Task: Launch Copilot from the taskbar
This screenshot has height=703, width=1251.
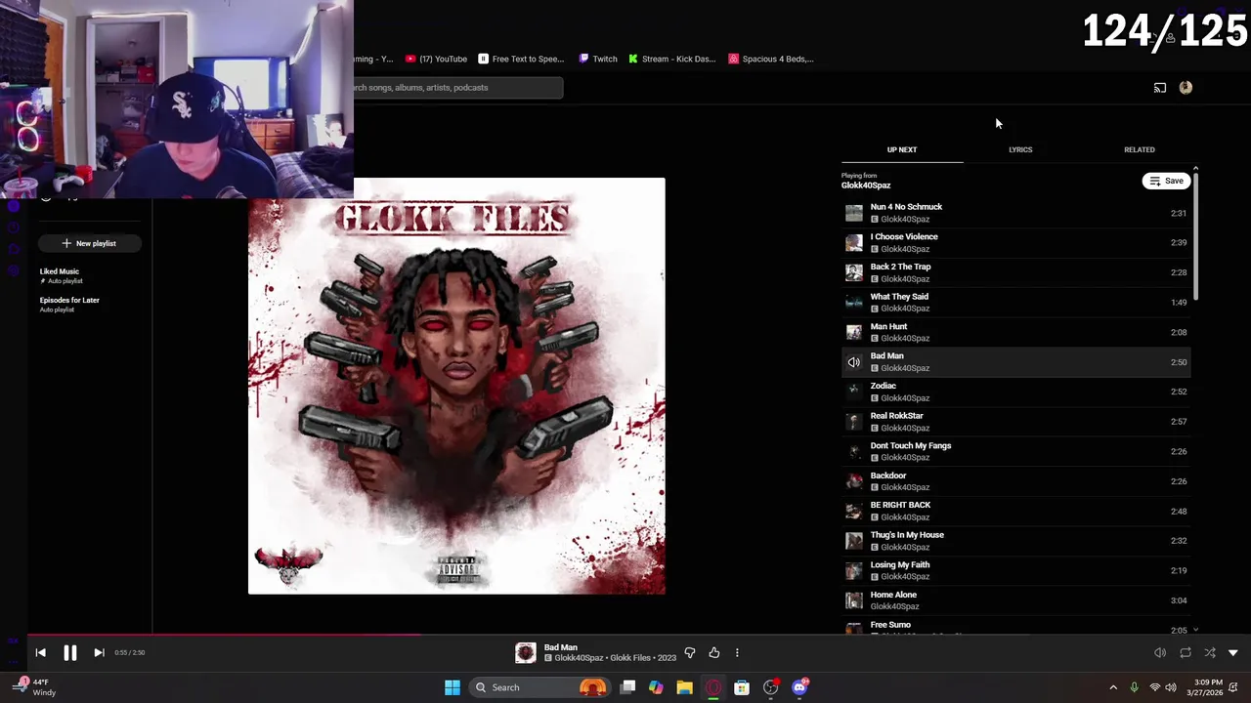Action: 656,687
